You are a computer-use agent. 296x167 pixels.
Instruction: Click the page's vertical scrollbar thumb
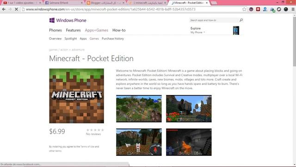click(294, 42)
